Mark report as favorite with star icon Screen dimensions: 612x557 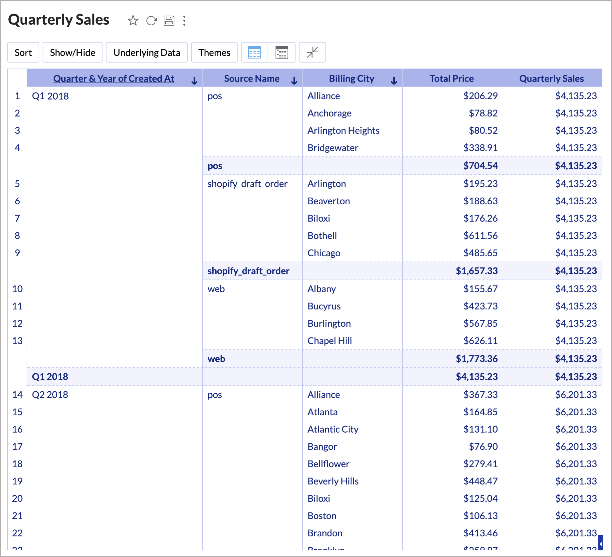coord(133,21)
